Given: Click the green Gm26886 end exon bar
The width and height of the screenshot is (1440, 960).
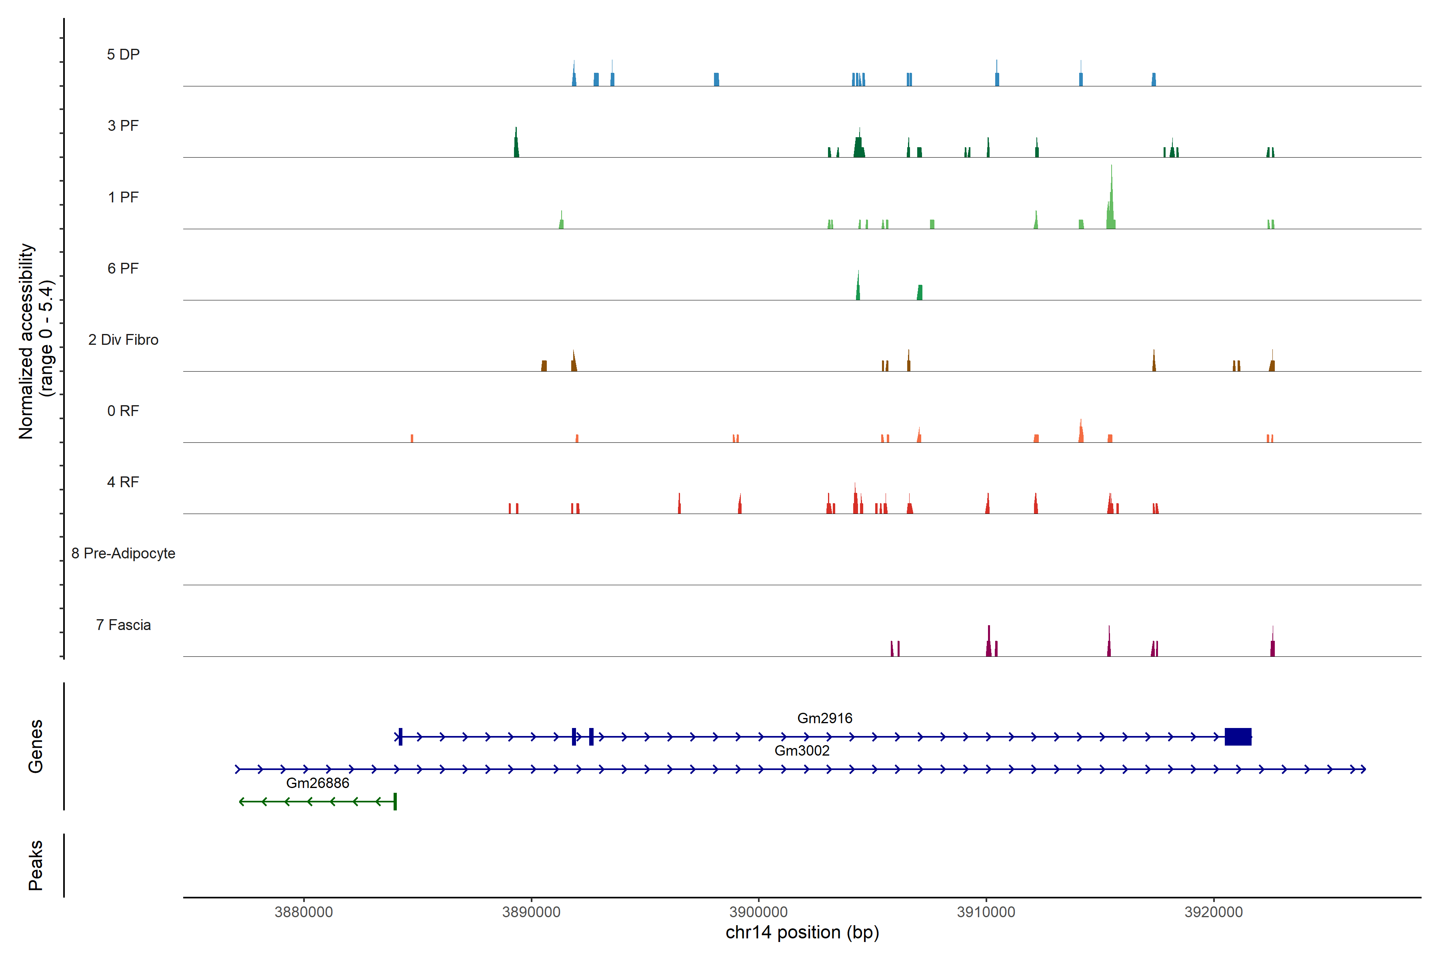Looking at the screenshot, I should point(395,802).
